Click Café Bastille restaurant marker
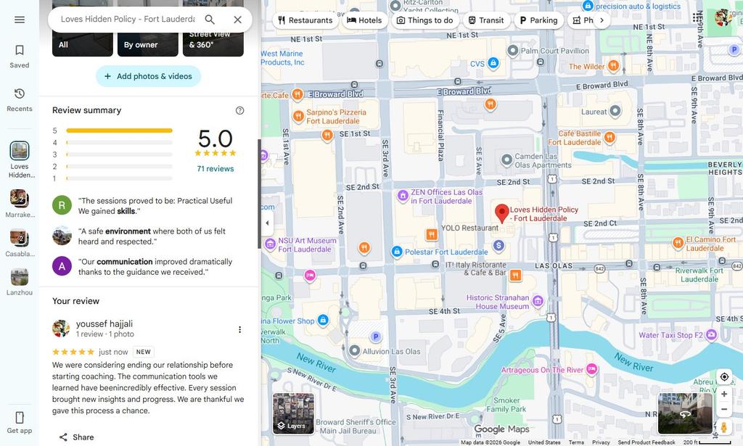This screenshot has height=446, width=743. point(609,138)
